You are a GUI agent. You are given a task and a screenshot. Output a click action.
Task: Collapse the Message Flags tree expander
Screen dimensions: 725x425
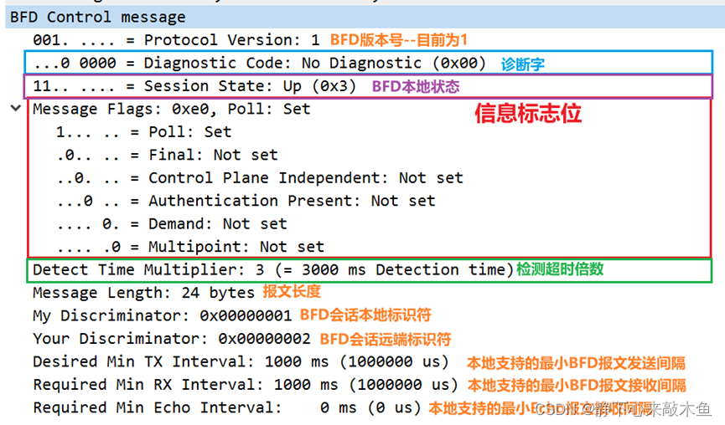16,109
